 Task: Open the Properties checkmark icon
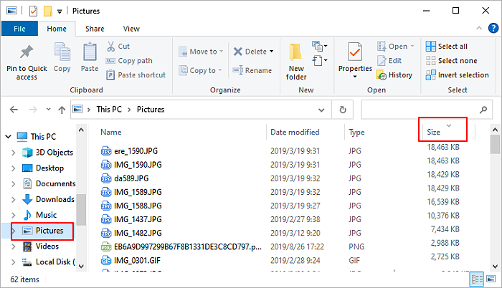(355, 52)
